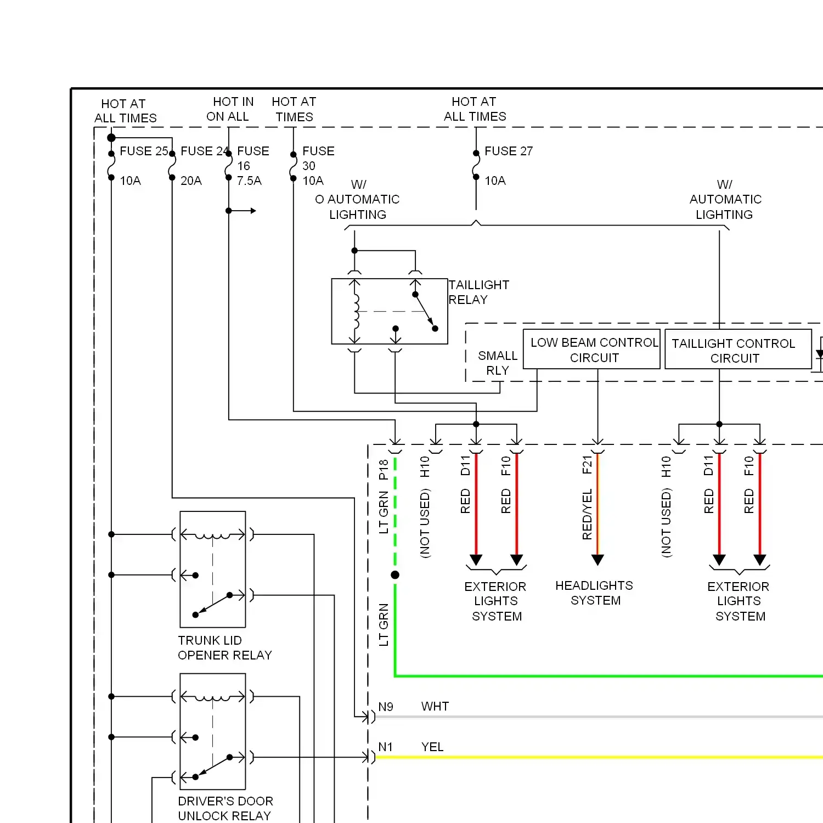Click the Fuse 30 10A fuse symbol
Image resolution: width=823 pixels, height=823 pixels.
click(294, 166)
